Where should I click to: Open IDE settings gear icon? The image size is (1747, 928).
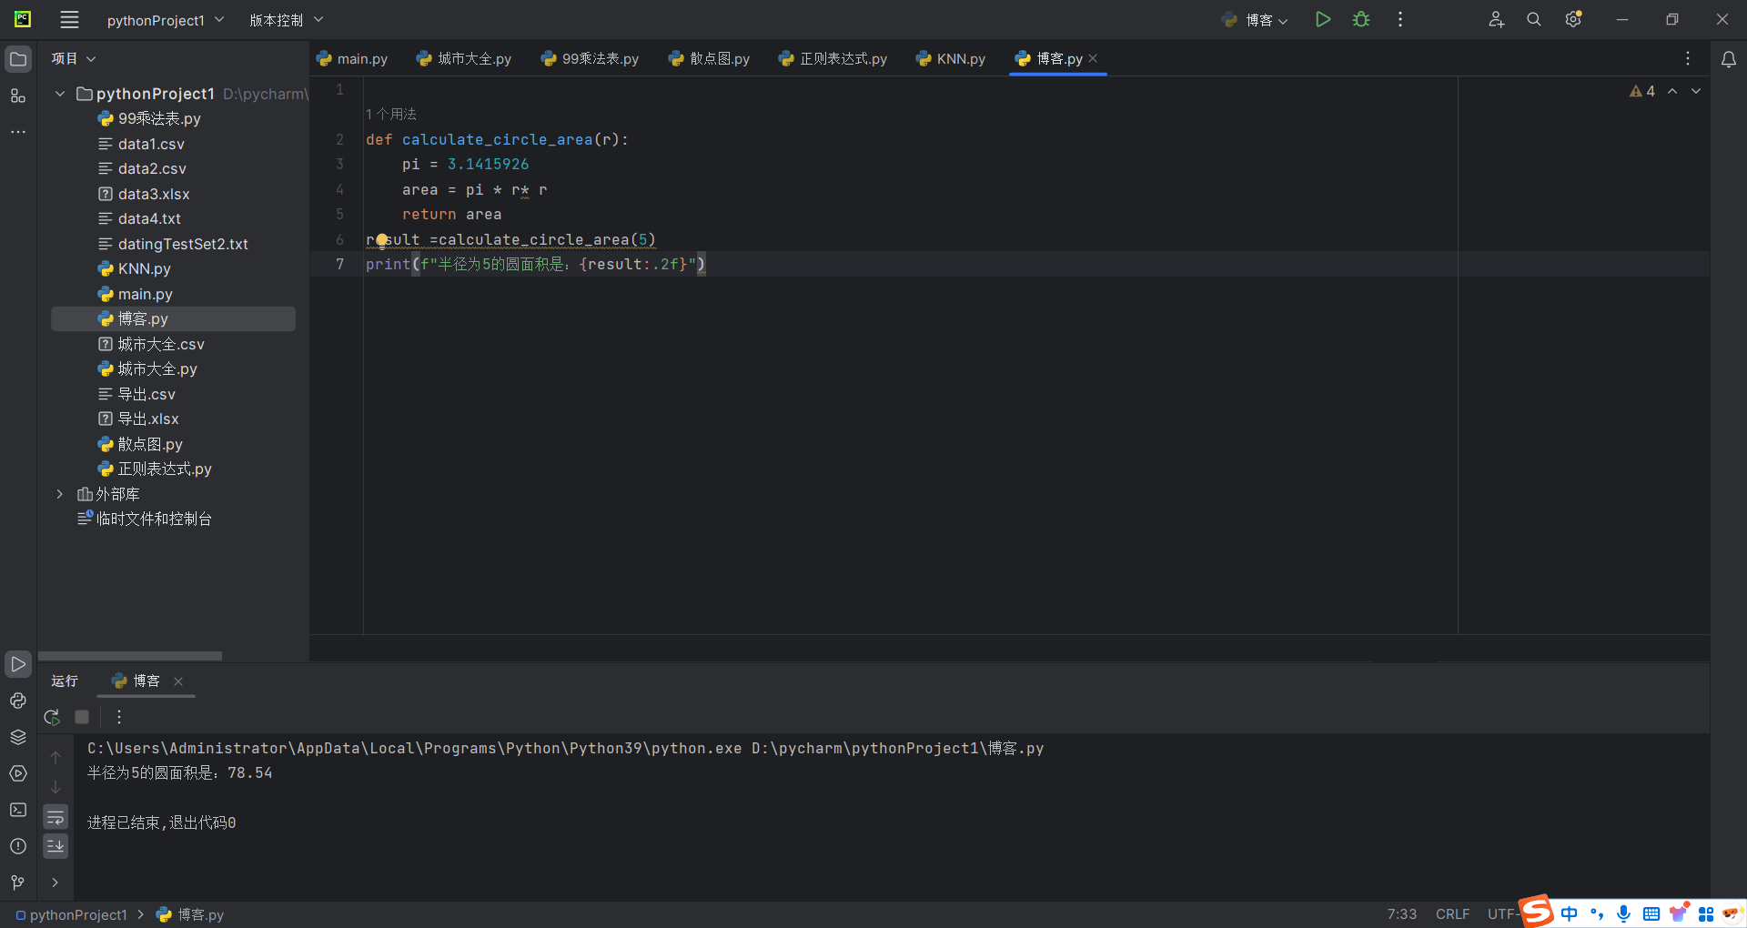[1573, 19]
